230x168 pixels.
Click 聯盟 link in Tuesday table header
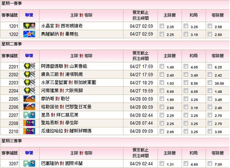(29, 56)
